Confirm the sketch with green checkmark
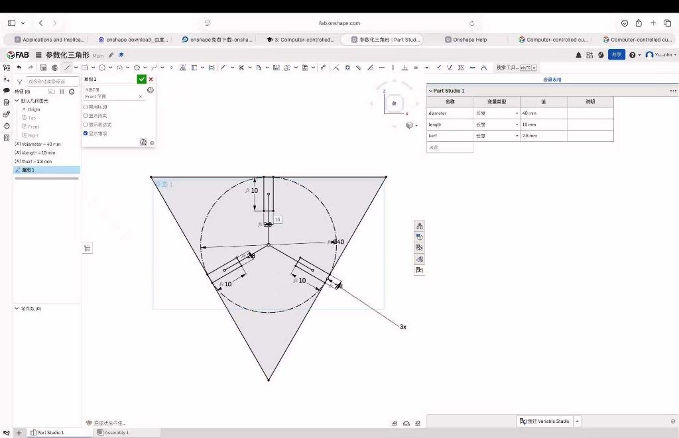 pyautogui.click(x=142, y=80)
